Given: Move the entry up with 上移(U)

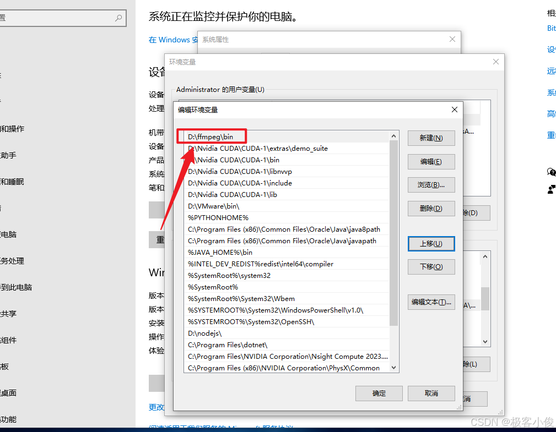Looking at the screenshot, I should pyautogui.click(x=431, y=244).
